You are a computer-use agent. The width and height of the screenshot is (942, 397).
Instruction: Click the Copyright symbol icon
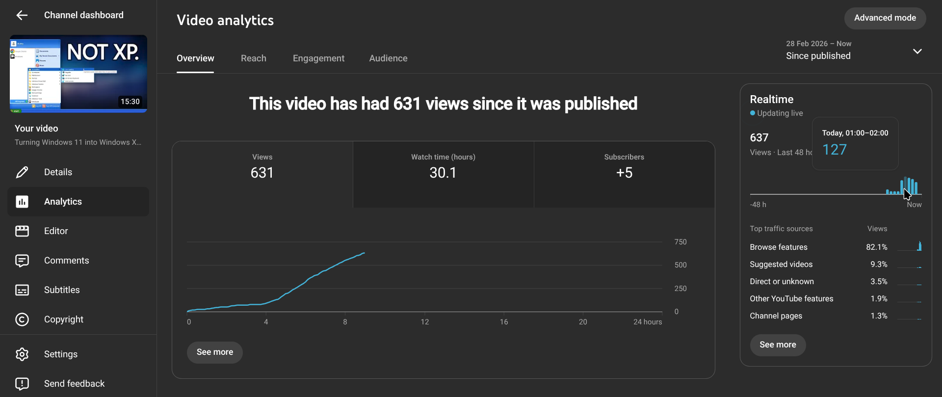pos(22,319)
